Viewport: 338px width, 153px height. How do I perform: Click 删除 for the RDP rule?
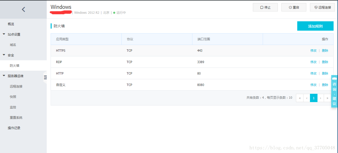click(x=325, y=62)
